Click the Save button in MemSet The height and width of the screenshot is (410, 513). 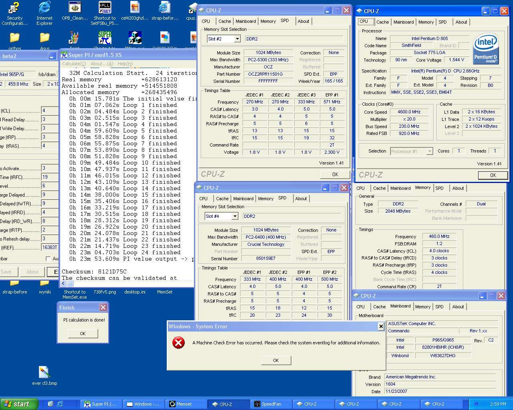pyautogui.click(x=6, y=272)
